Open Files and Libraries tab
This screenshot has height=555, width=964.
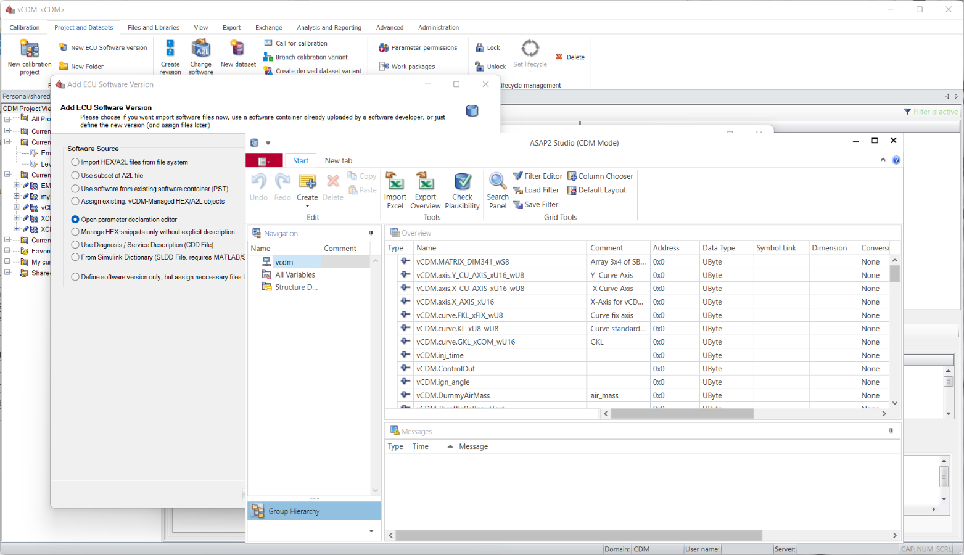(x=154, y=27)
